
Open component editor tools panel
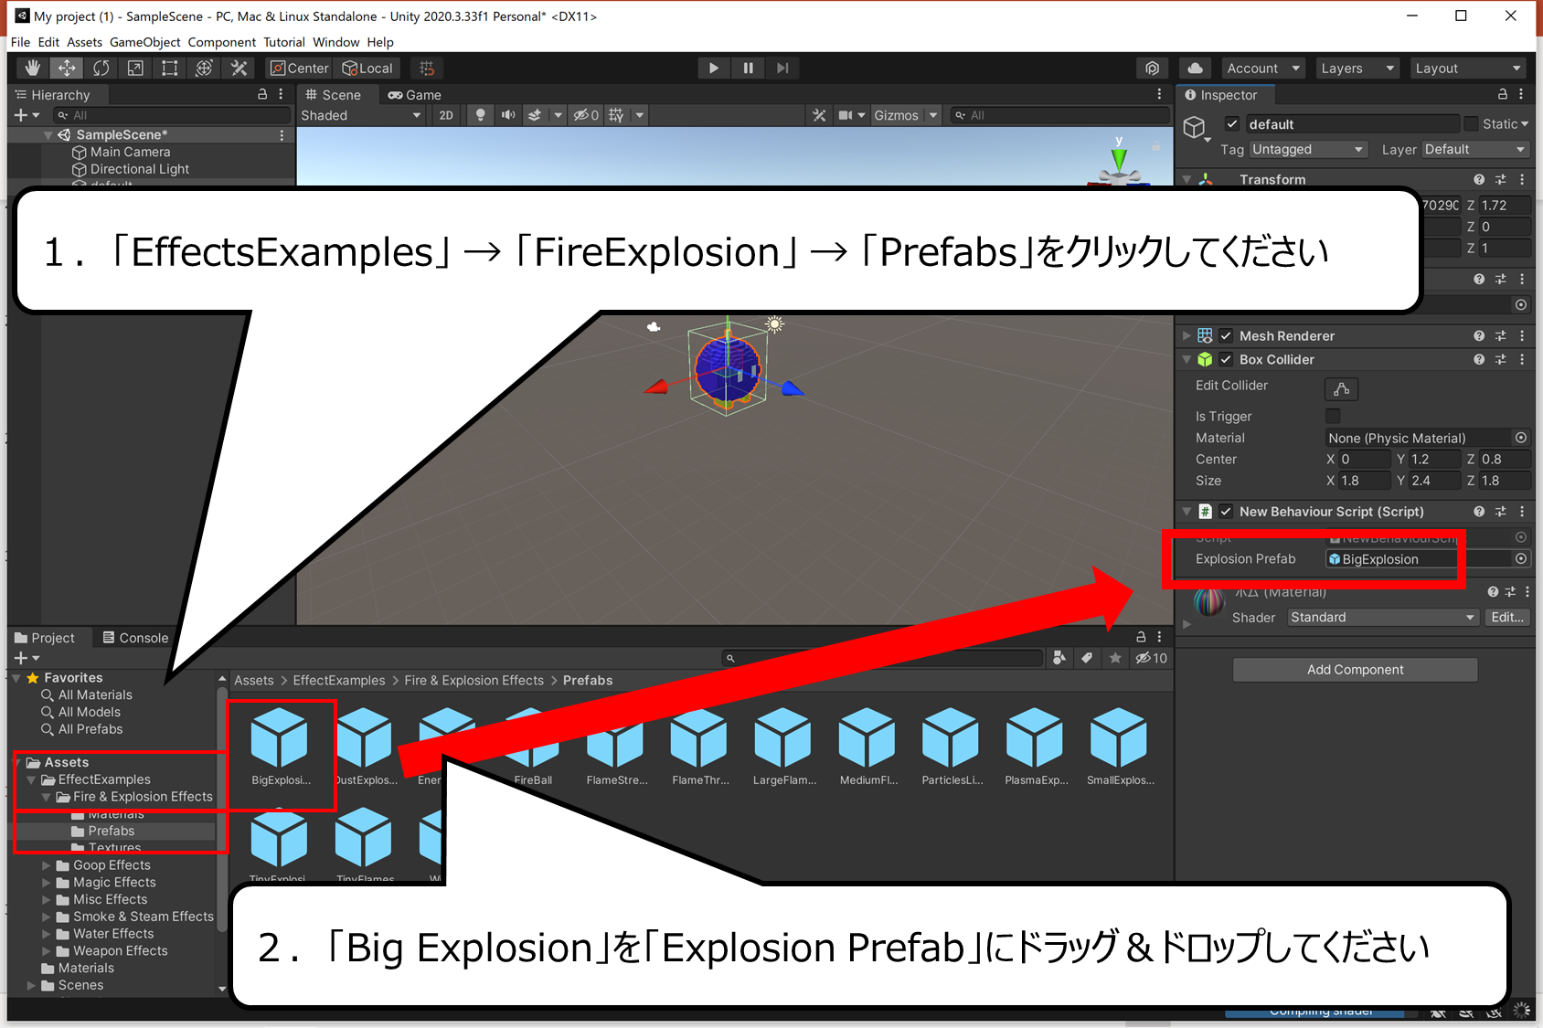click(819, 115)
